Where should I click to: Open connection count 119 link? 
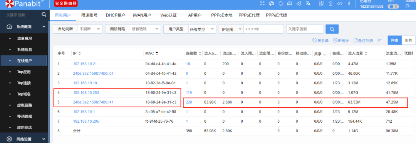click(189, 93)
